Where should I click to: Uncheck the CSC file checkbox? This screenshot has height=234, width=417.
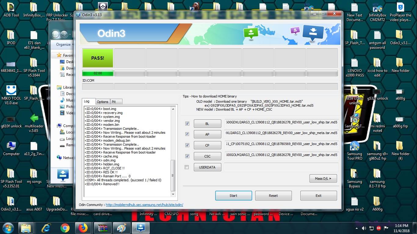point(187,156)
